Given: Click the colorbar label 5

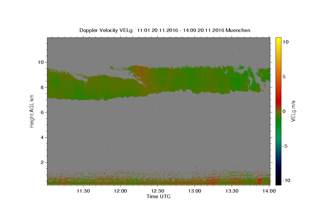Looking at the screenshot, I should click(284, 77).
